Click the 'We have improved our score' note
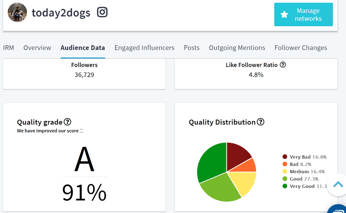346x213 pixels. [x=50, y=131]
